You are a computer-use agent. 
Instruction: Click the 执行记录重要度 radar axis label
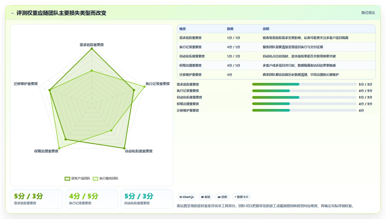[158, 84]
